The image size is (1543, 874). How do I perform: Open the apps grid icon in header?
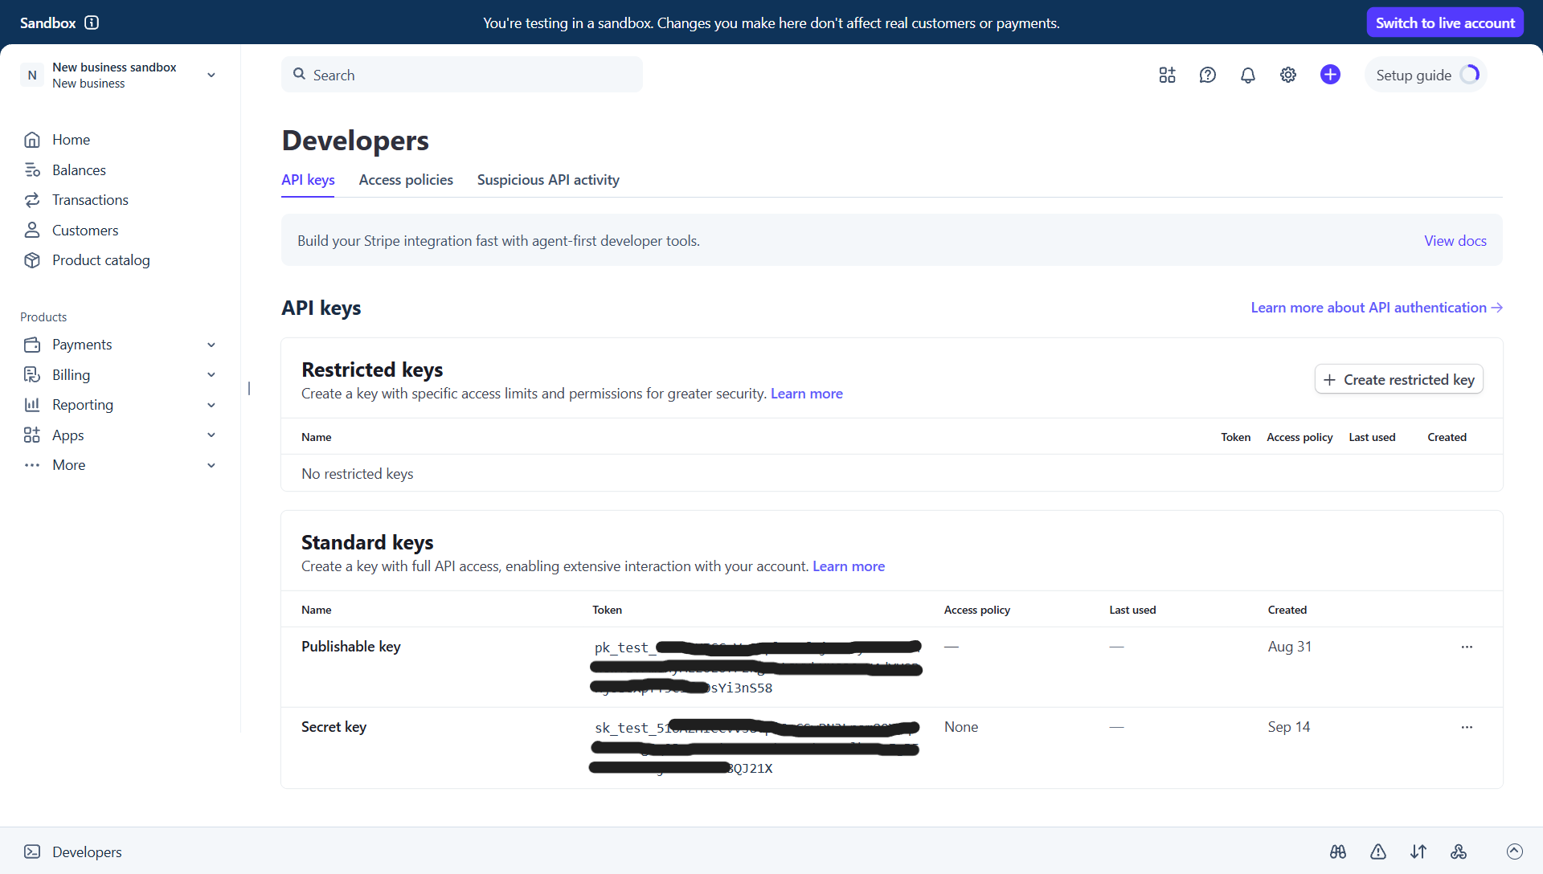coord(1167,75)
